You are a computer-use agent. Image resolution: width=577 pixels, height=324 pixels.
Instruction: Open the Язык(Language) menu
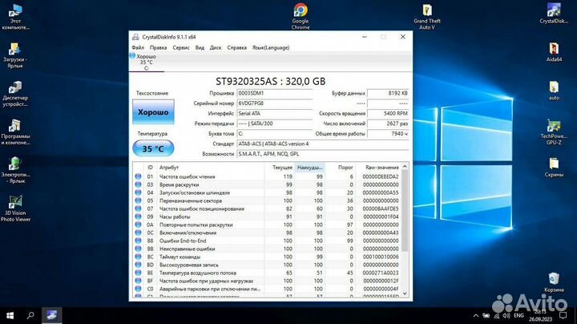271,47
